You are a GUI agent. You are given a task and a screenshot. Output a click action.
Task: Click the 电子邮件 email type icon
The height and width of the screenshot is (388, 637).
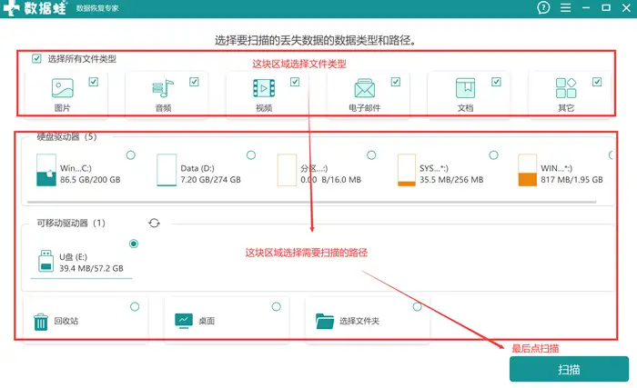pos(364,88)
